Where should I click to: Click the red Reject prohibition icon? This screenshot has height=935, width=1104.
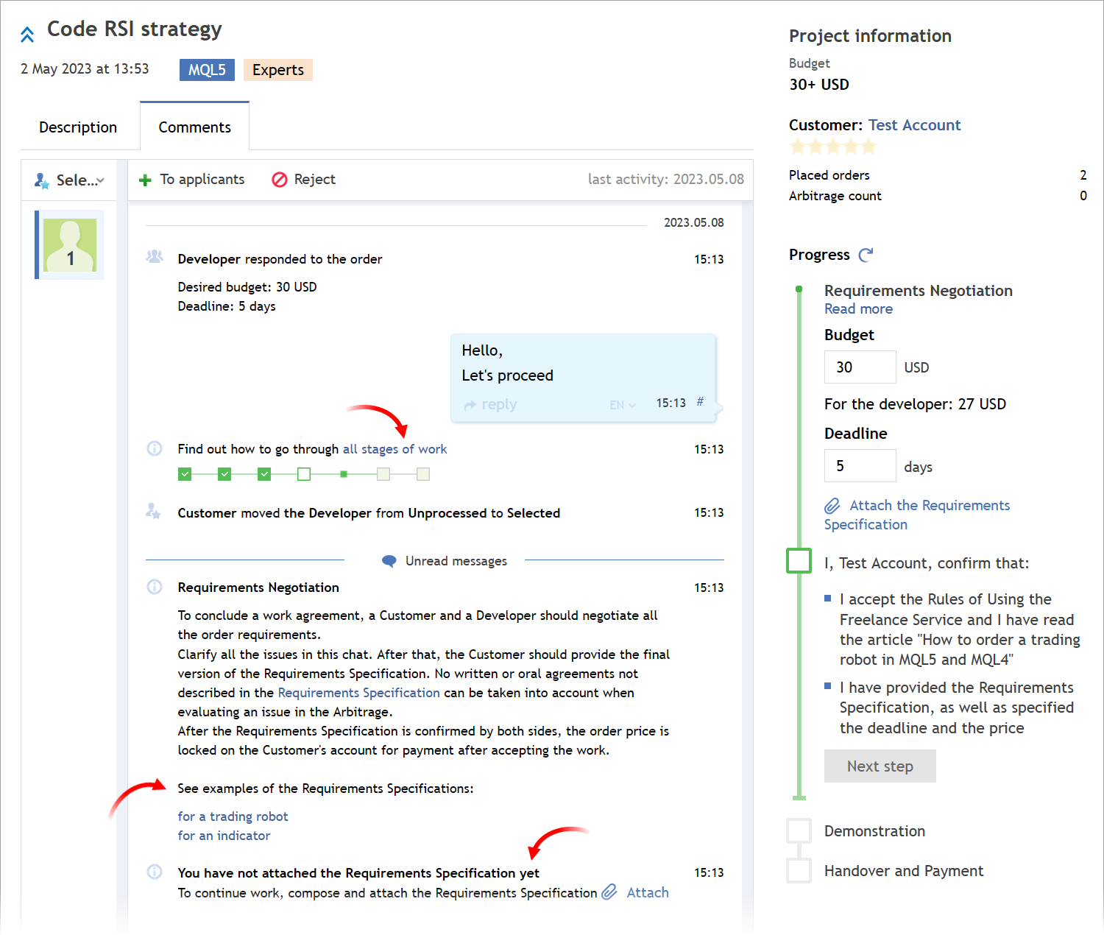279,179
